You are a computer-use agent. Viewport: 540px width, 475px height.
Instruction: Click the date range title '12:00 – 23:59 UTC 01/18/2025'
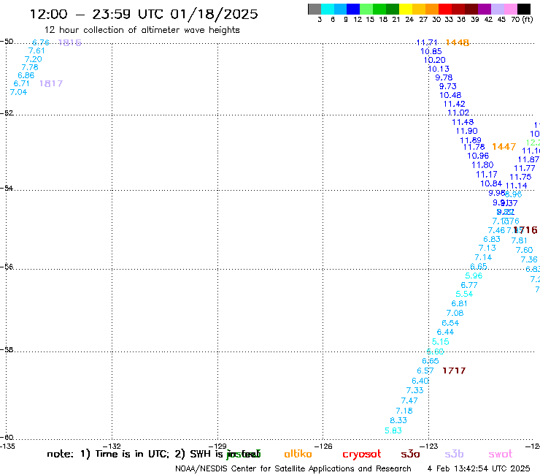pos(144,14)
